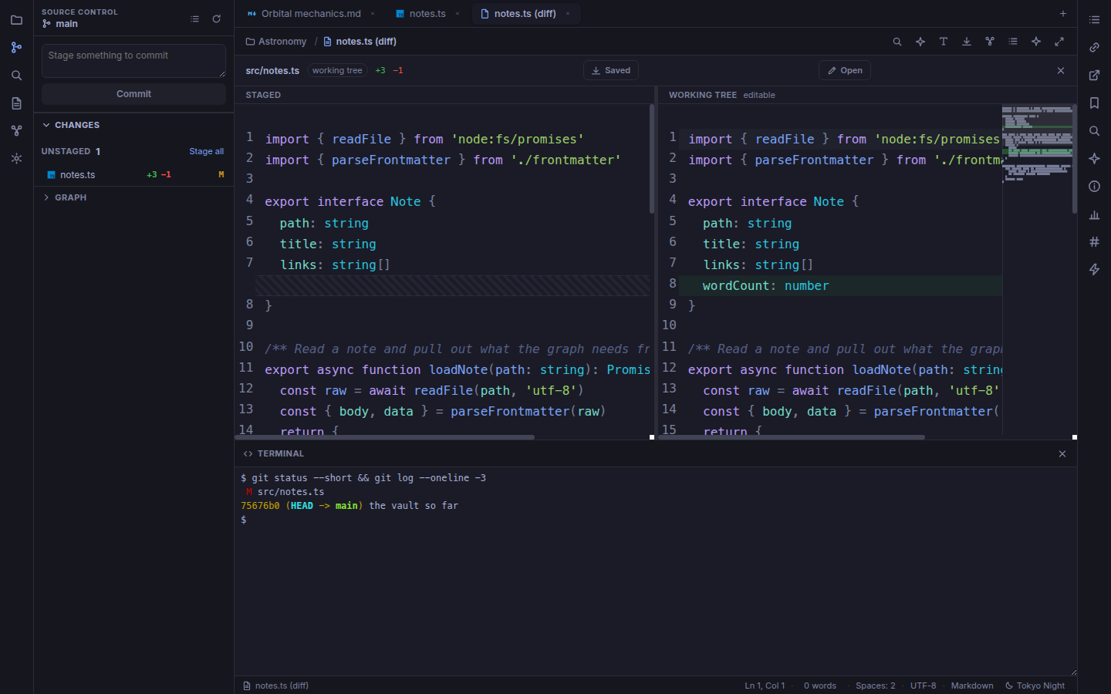Open the bookmark icon in the right sidebar
This screenshot has width=1111, height=694.
click(x=1094, y=103)
